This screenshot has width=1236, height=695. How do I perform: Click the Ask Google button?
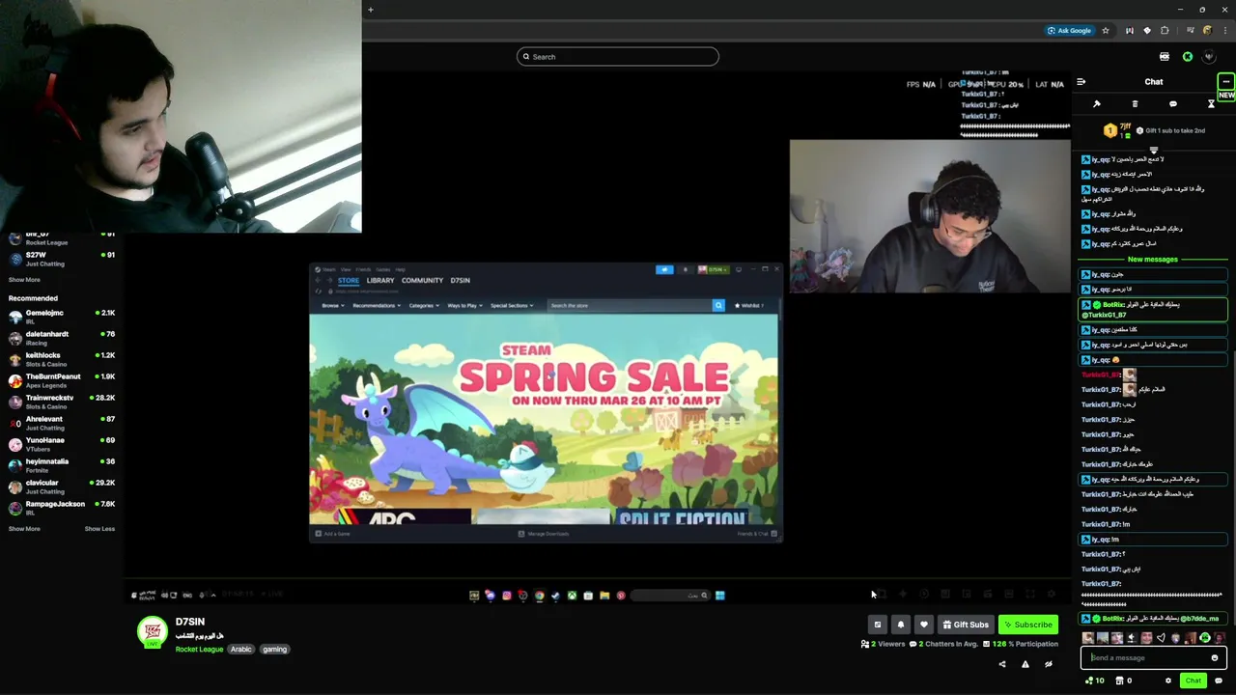pos(1070,31)
